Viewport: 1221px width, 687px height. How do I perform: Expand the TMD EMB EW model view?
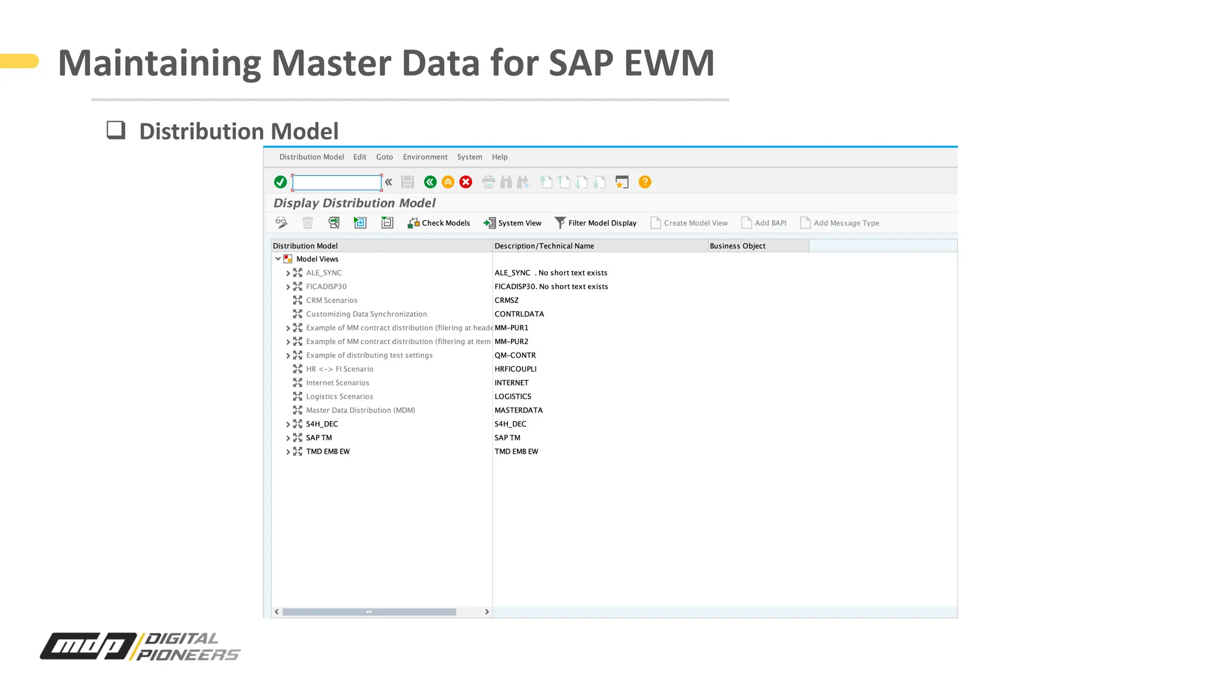click(288, 451)
